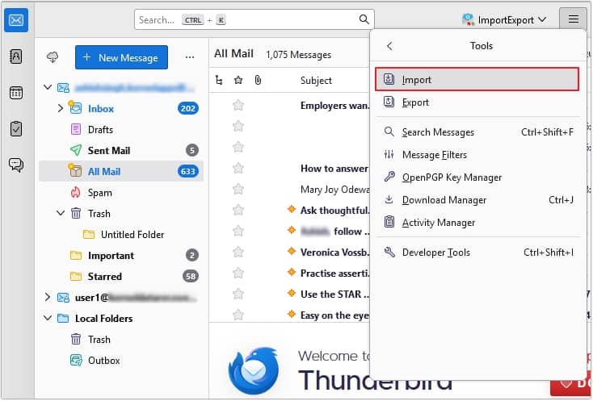Open Developer Tools
The width and height of the screenshot is (593, 401).
pos(477,253)
